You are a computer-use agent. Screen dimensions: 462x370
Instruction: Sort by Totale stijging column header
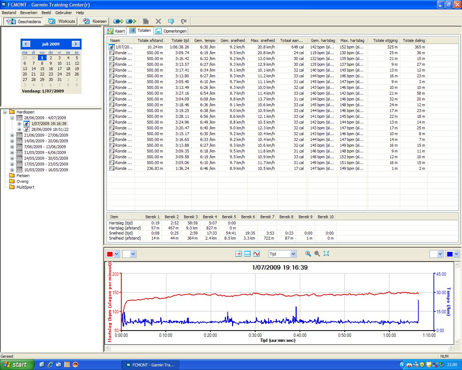[385, 40]
